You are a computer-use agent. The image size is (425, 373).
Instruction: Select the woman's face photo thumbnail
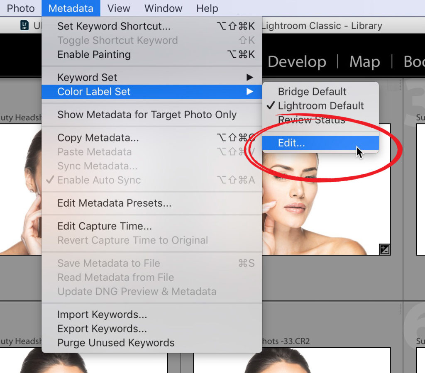326,203
